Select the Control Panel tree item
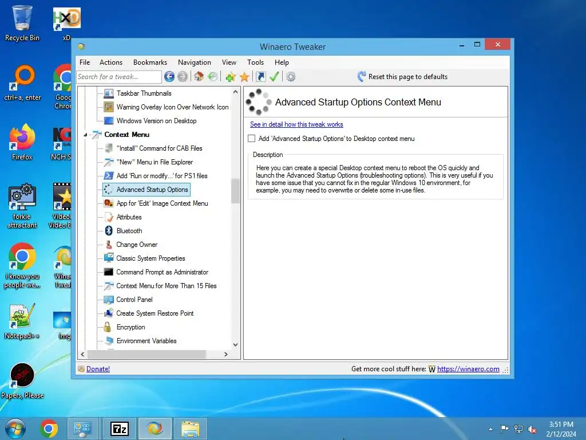Image resolution: width=586 pixels, height=440 pixels. 134,300
